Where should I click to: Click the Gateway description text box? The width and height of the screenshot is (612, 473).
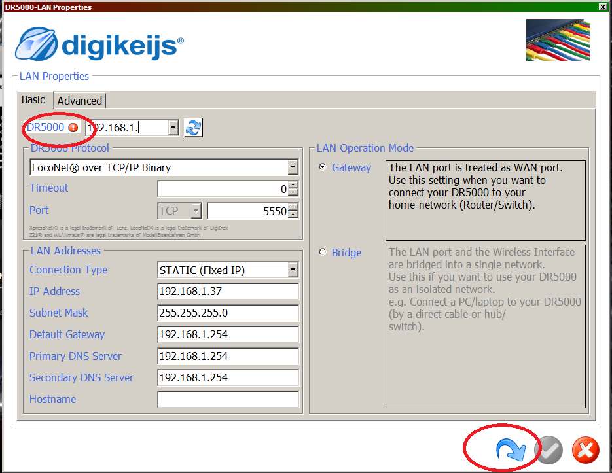486,200
